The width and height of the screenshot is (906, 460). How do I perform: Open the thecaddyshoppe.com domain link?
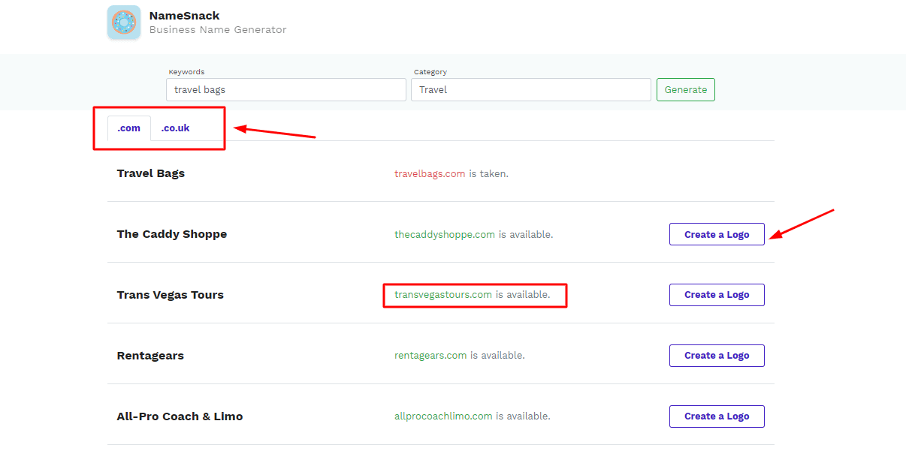445,234
